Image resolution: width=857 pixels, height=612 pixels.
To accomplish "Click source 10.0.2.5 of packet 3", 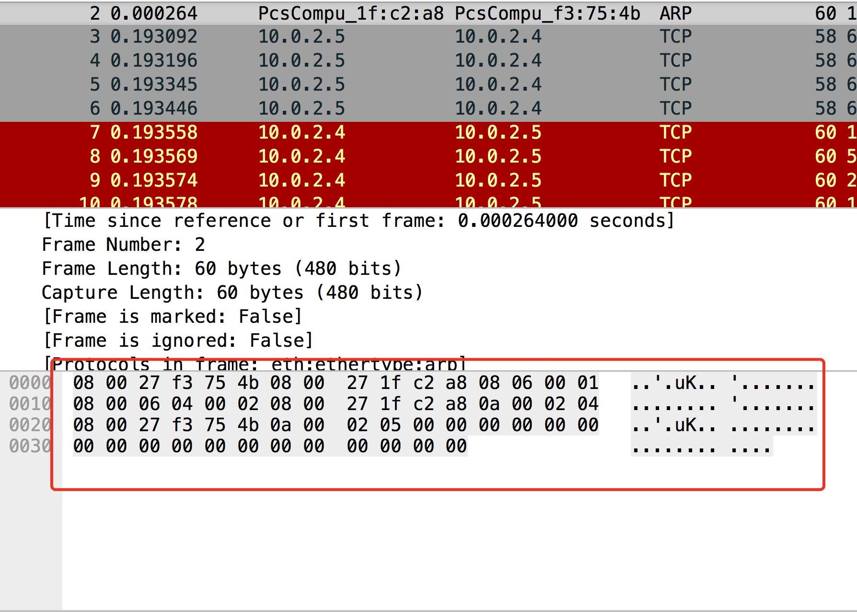I will click(301, 37).
